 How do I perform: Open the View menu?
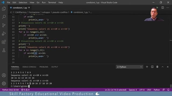click(x=32, y=2)
